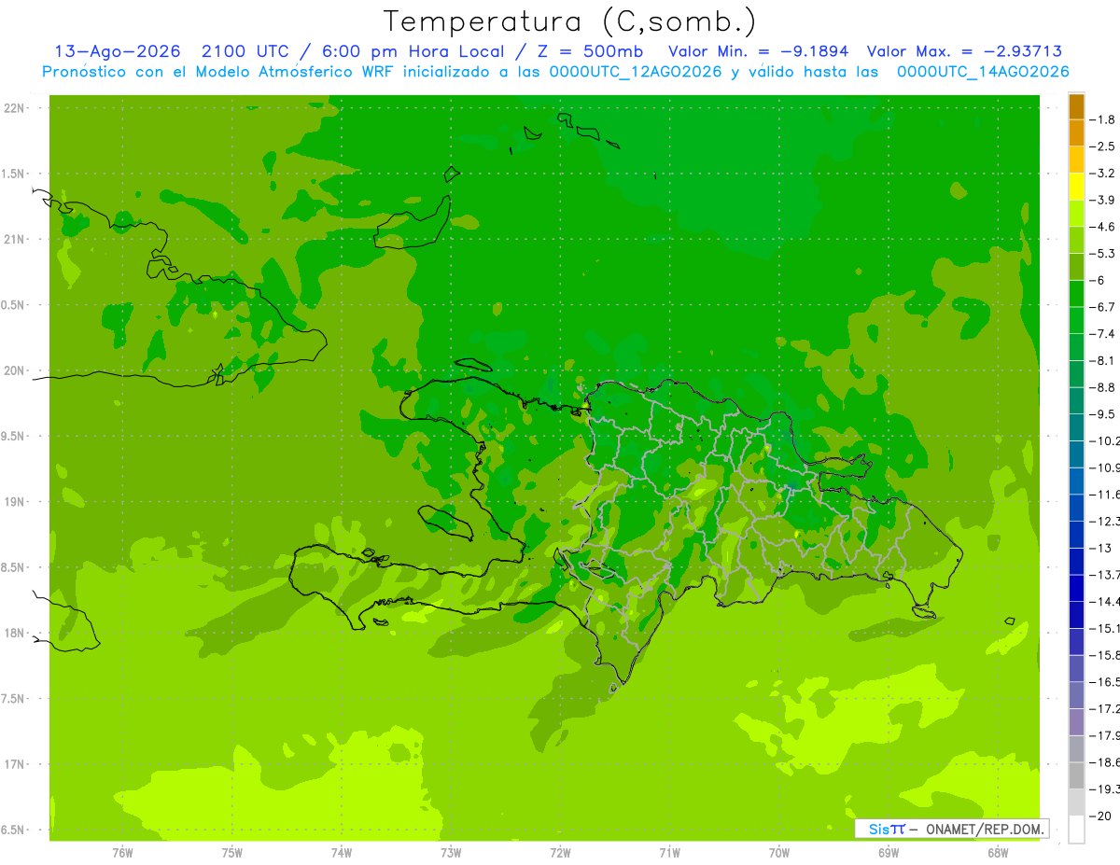Pick the green swatch between -6 and -6.7
The image size is (1120, 865).
click(x=1077, y=294)
